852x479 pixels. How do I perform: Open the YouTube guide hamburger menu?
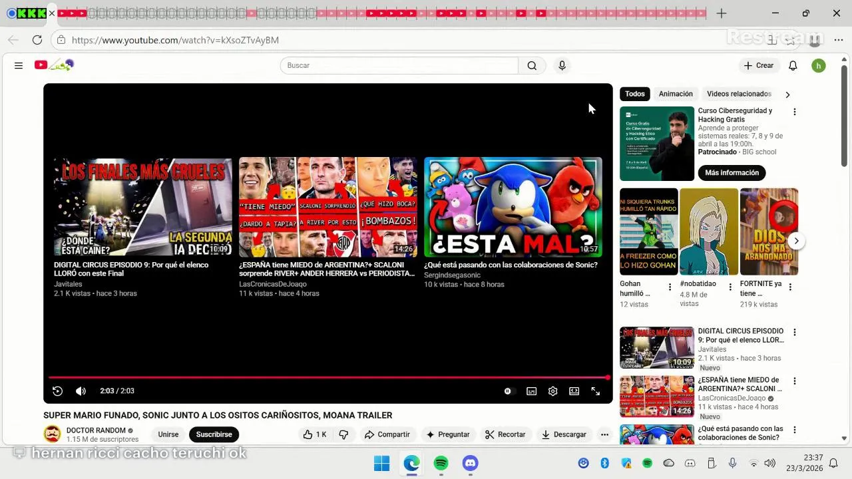click(19, 65)
